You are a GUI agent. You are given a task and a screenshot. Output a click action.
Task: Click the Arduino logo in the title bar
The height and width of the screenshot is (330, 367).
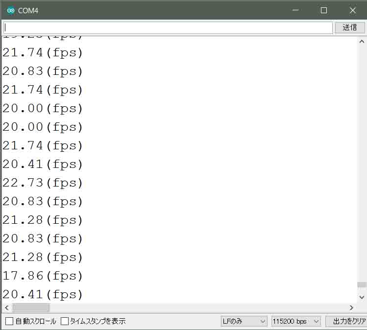10,10
